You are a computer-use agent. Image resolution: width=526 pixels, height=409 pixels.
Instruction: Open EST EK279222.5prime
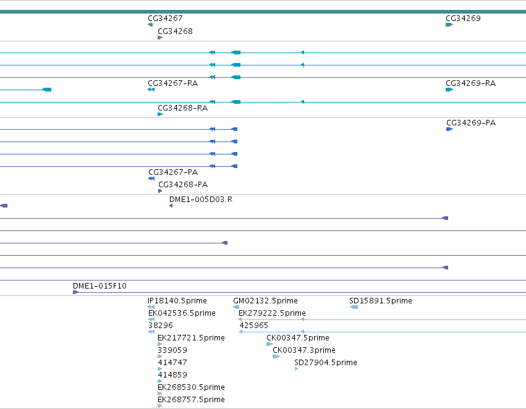pyautogui.click(x=382, y=319)
